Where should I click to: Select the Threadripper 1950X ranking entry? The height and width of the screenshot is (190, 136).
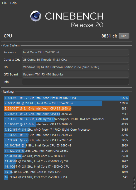(x=66, y=119)
